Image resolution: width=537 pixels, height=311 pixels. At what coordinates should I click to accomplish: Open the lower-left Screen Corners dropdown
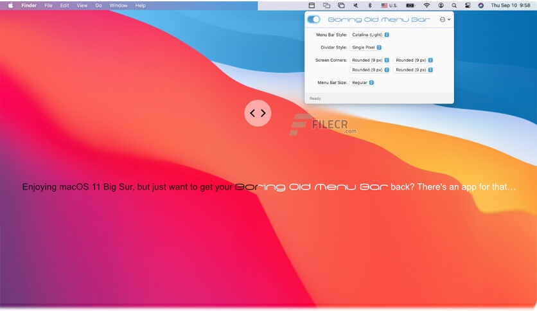370,69
